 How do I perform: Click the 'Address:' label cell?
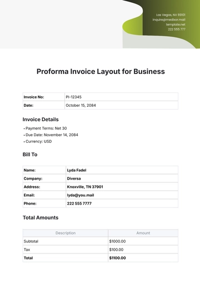point(44,187)
